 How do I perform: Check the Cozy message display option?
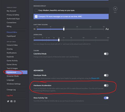point(36,10)
